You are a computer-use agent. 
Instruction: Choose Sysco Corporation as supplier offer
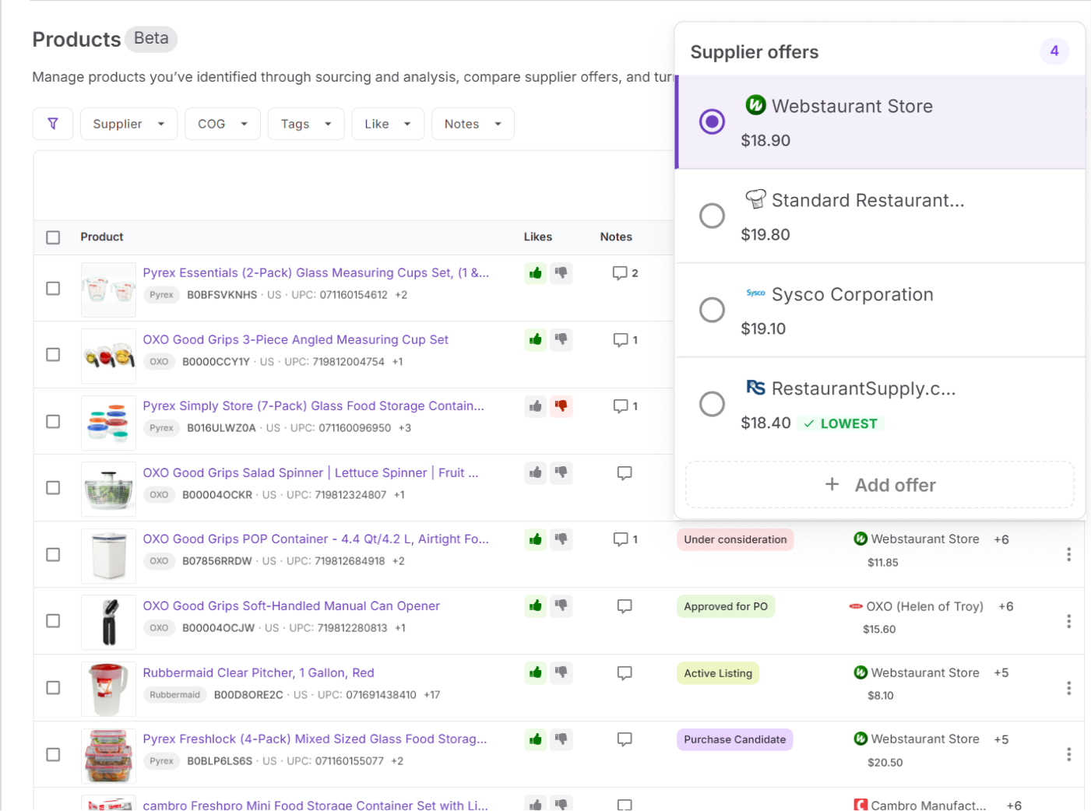712,310
